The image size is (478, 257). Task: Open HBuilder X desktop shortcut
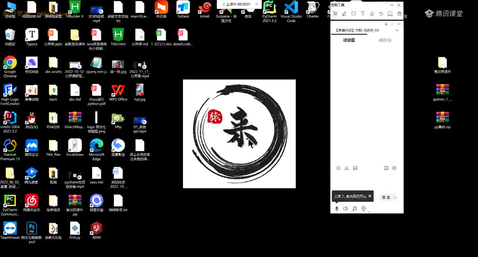[75, 10]
